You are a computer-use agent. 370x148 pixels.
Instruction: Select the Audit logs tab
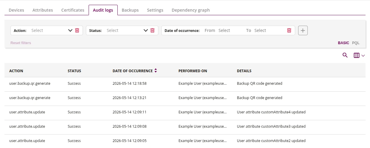tap(103, 10)
